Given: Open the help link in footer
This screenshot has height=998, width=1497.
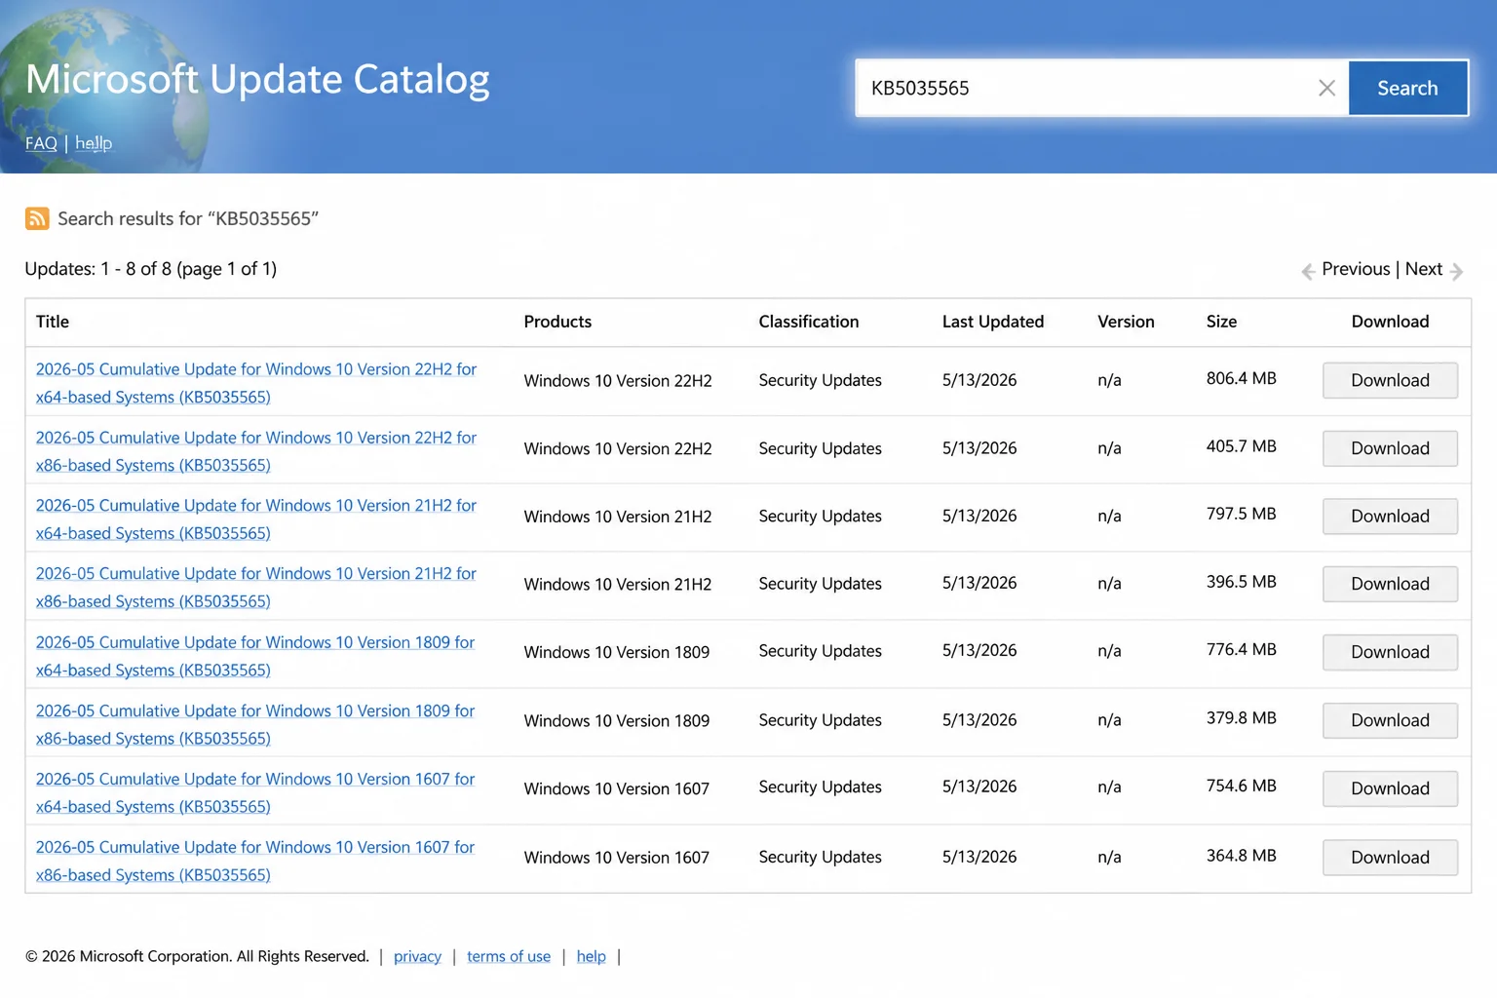Looking at the screenshot, I should coord(591,956).
